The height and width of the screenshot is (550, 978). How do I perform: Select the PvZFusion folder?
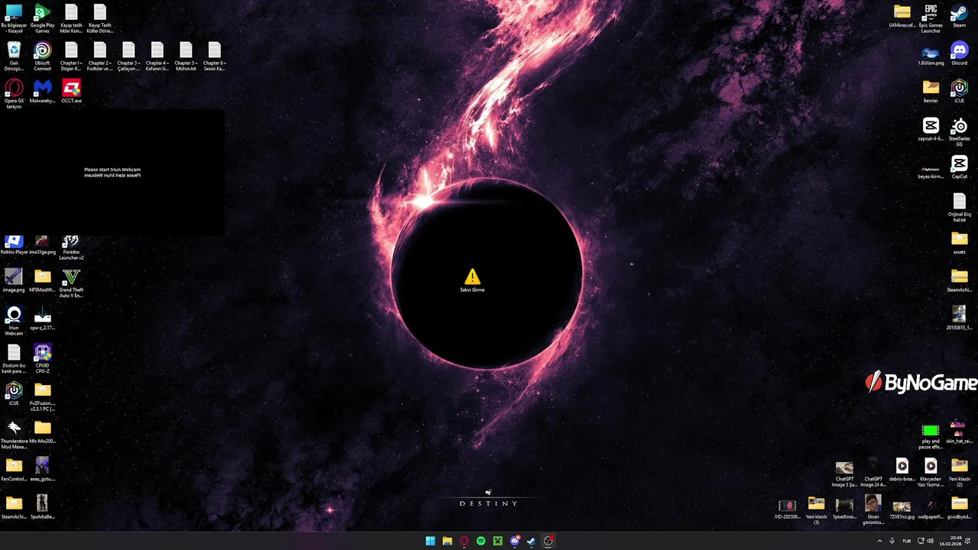[x=43, y=391]
